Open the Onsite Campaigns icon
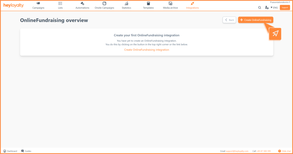 click(x=104, y=3)
